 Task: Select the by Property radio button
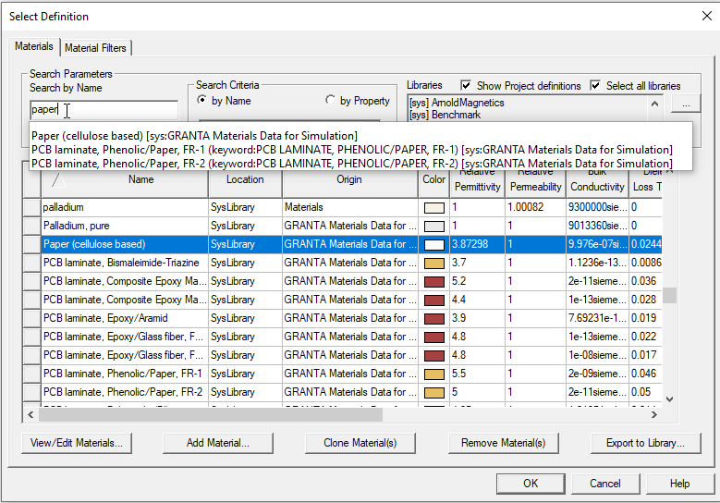(330, 100)
